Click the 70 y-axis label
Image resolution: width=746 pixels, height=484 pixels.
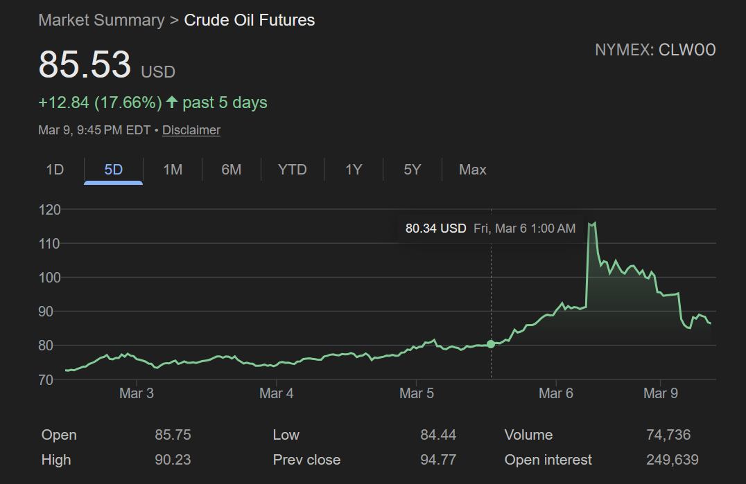point(46,380)
